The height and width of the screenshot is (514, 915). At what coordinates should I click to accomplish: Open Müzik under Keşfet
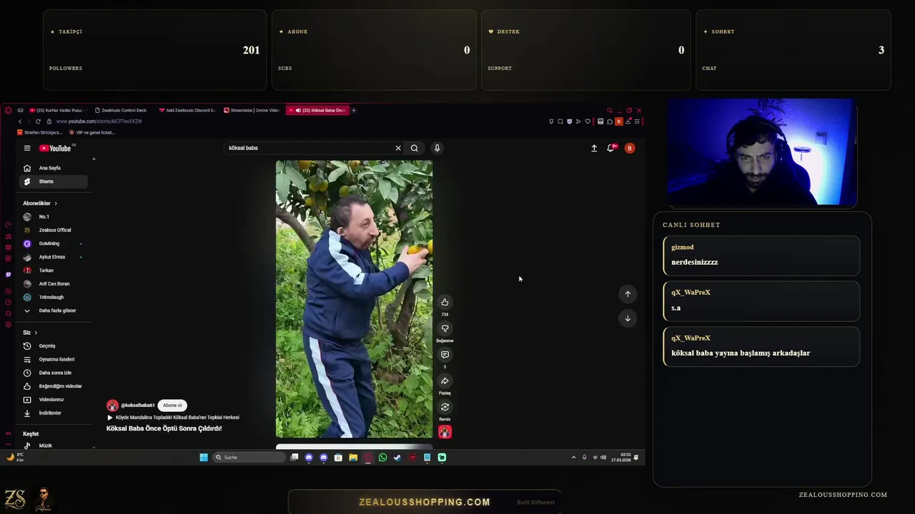tap(54, 445)
